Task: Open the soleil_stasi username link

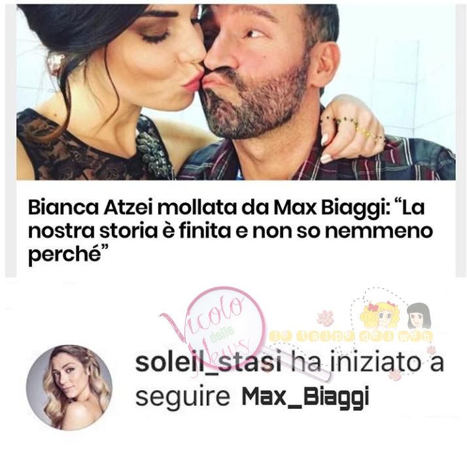Action: coord(208,363)
